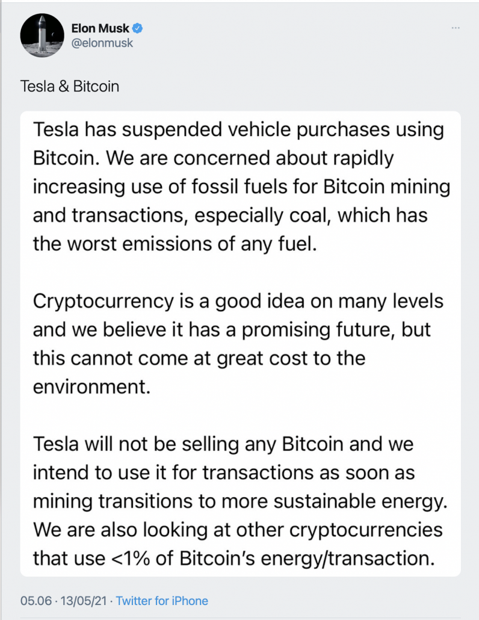The width and height of the screenshot is (479, 620).
Task: Click the blue verified badge icon
Action: click(138, 28)
